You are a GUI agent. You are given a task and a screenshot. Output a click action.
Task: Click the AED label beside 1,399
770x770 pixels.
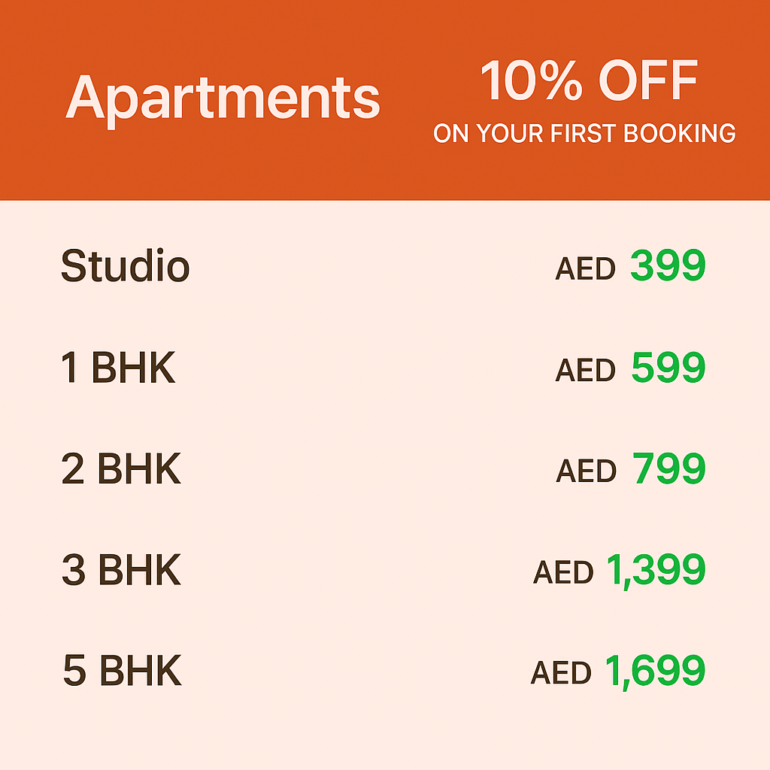coord(563,574)
